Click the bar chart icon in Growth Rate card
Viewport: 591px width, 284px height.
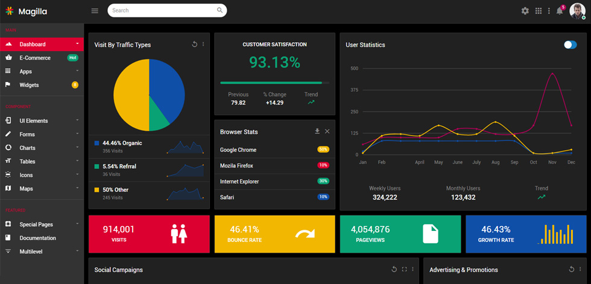(x=555, y=235)
